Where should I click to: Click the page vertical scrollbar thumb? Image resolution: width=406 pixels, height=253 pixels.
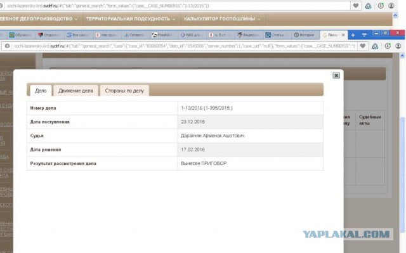[x=402, y=176]
